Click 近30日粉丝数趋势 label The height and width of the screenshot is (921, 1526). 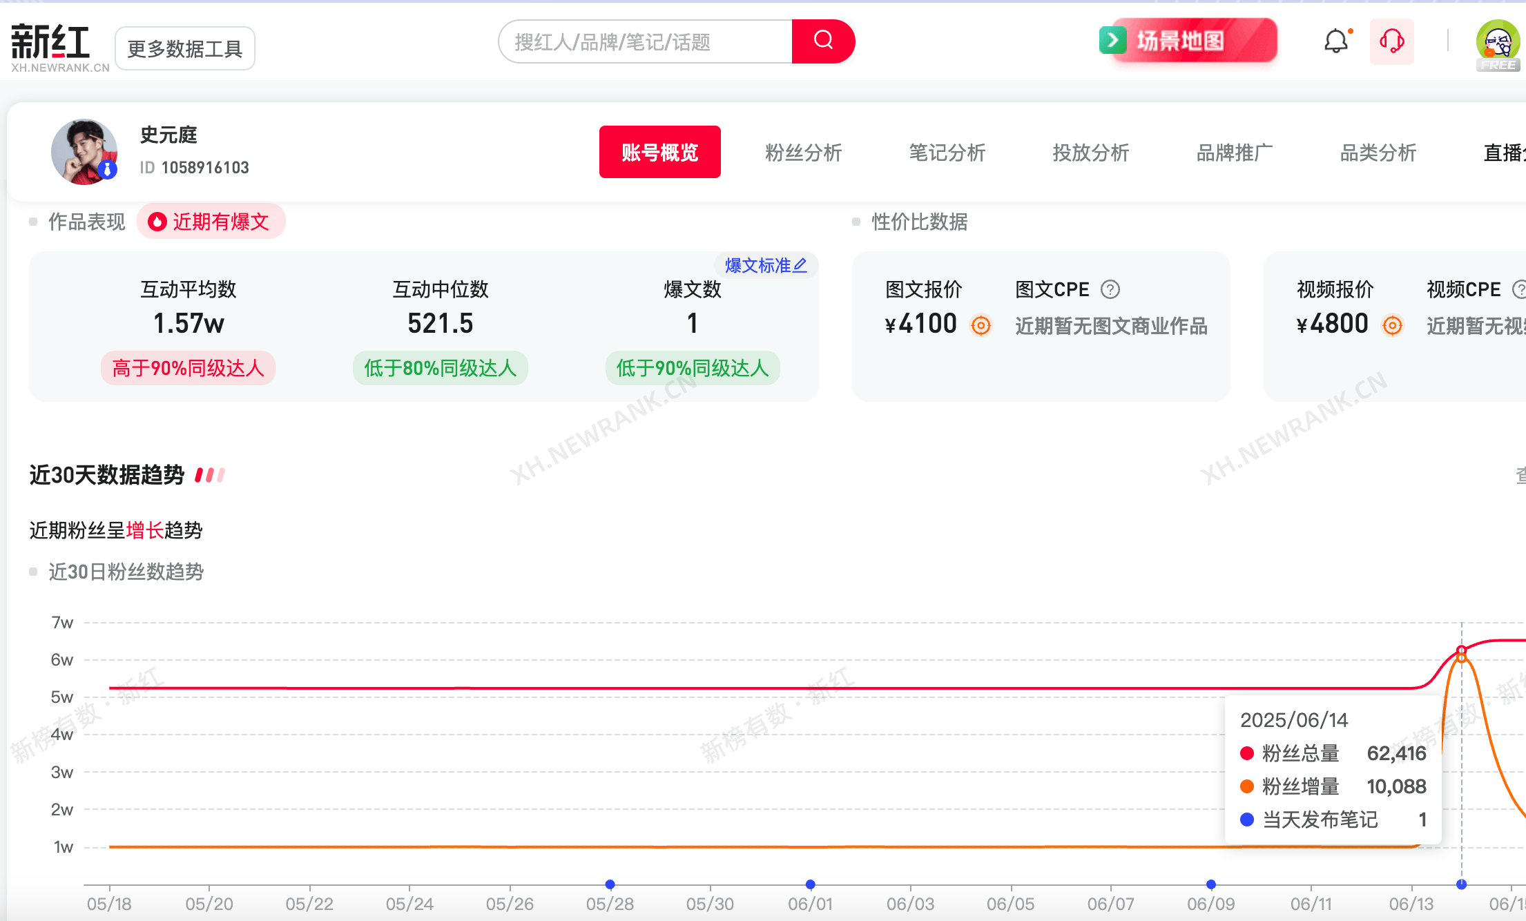click(126, 572)
